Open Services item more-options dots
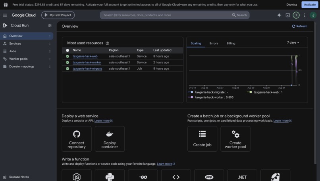The width and height of the screenshot is (320, 181). coord(50,44)
